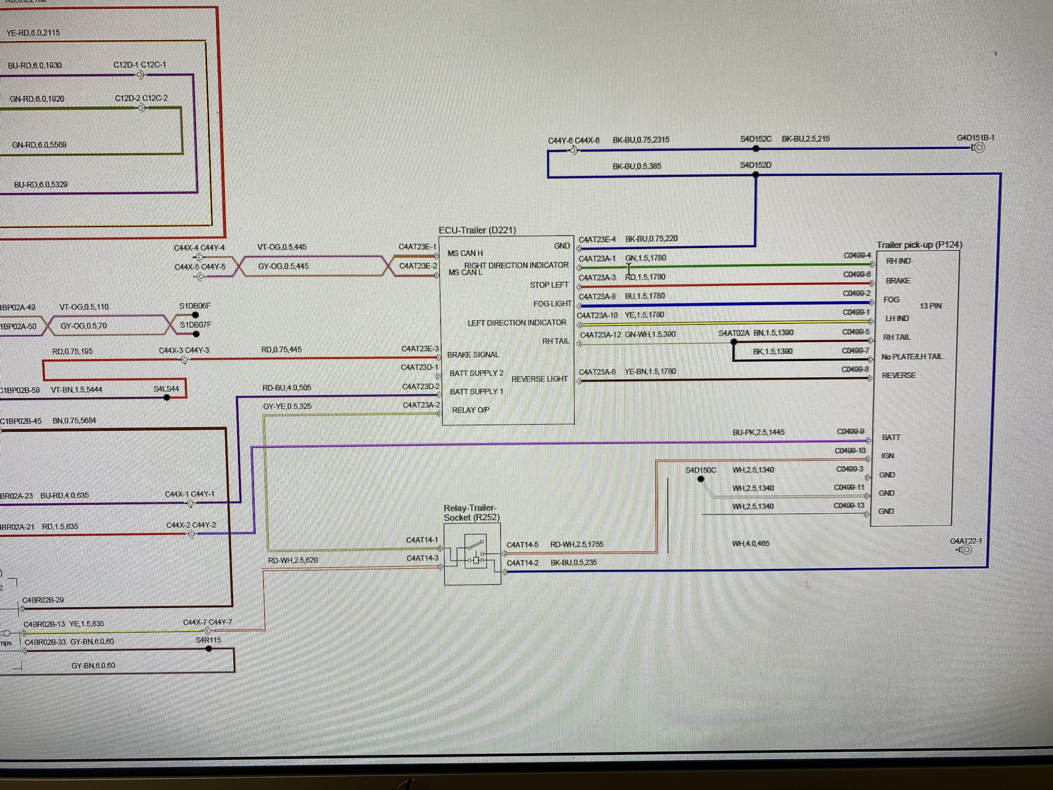The image size is (1053, 790).
Task: Click the BK-BU,0.5,235 wire label
Action: click(573, 562)
